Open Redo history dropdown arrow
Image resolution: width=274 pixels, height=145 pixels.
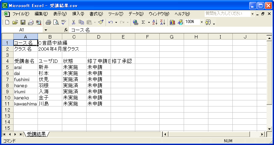point(128,22)
